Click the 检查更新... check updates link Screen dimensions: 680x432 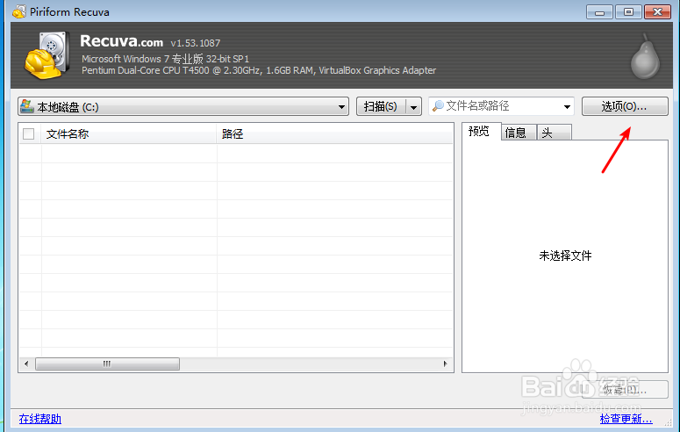click(626, 419)
